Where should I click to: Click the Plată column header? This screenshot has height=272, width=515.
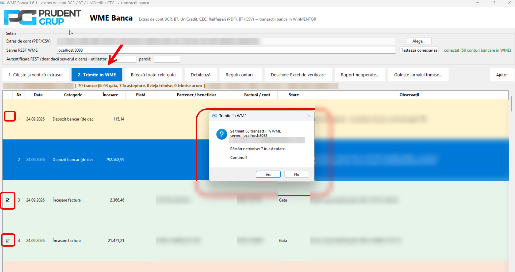pos(141,95)
